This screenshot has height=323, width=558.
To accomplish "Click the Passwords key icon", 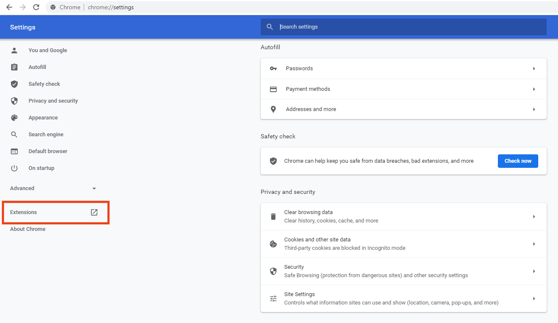I will click(273, 68).
